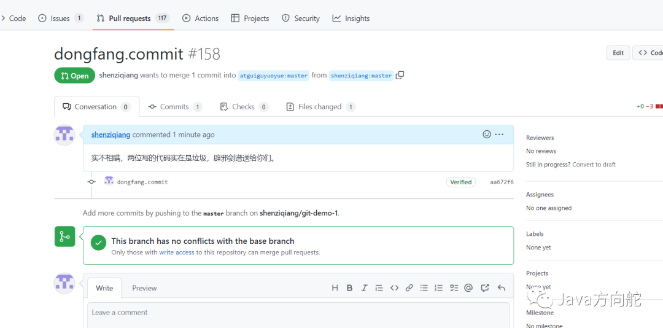Switch to the Conversation tab

click(96, 107)
